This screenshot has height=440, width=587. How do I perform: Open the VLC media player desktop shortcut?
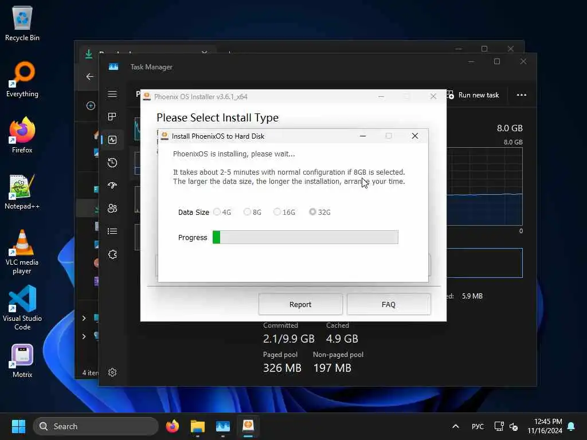22,252
